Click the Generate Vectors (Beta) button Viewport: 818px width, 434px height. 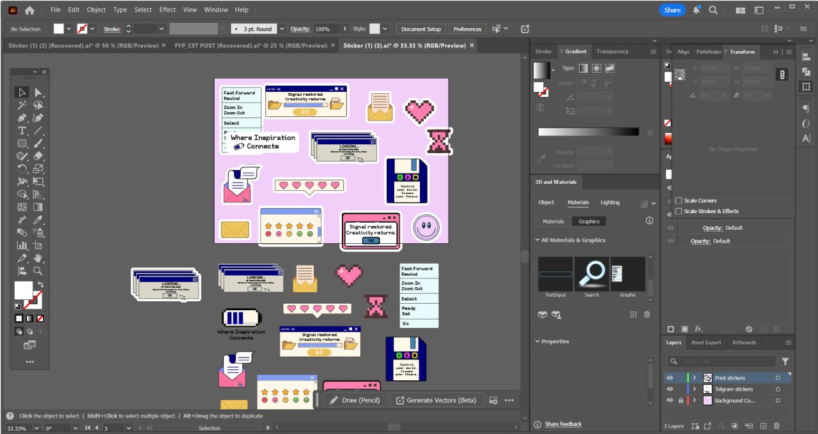pyautogui.click(x=435, y=400)
